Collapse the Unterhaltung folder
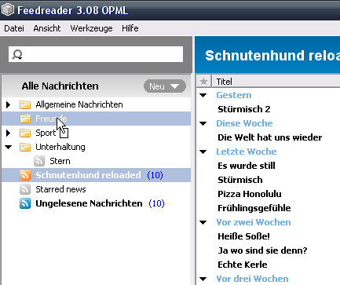Image resolution: width=340 pixels, height=285 pixels. coord(8,147)
